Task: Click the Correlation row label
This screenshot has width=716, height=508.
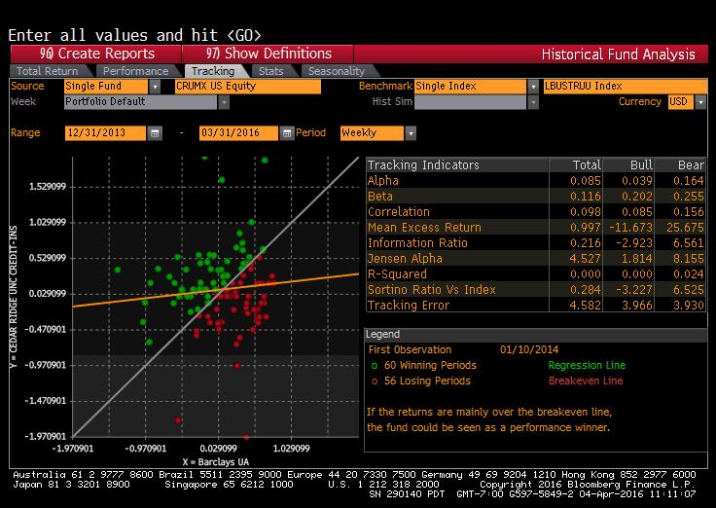Action: (399, 212)
